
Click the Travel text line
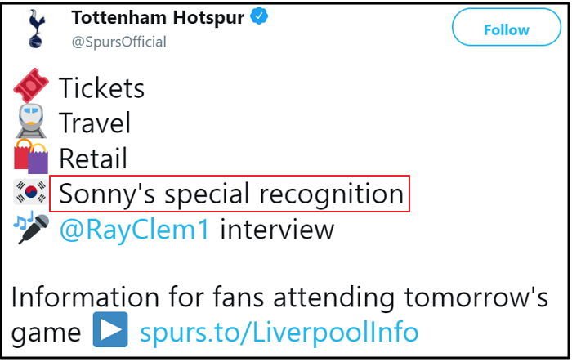coord(95,123)
